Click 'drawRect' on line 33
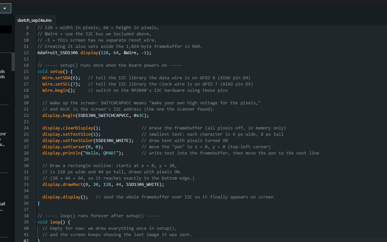 pyautogui.click(x=73, y=185)
